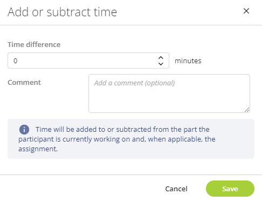Viewport: 262px width, 201px height.
Task: Save the time adjustment
Action: tap(230, 189)
